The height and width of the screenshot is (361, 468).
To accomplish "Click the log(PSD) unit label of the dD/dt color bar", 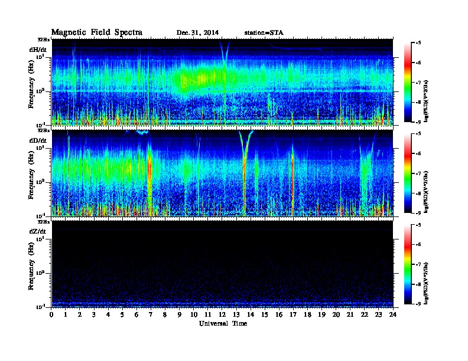I will pyautogui.click(x=426, y=192).
